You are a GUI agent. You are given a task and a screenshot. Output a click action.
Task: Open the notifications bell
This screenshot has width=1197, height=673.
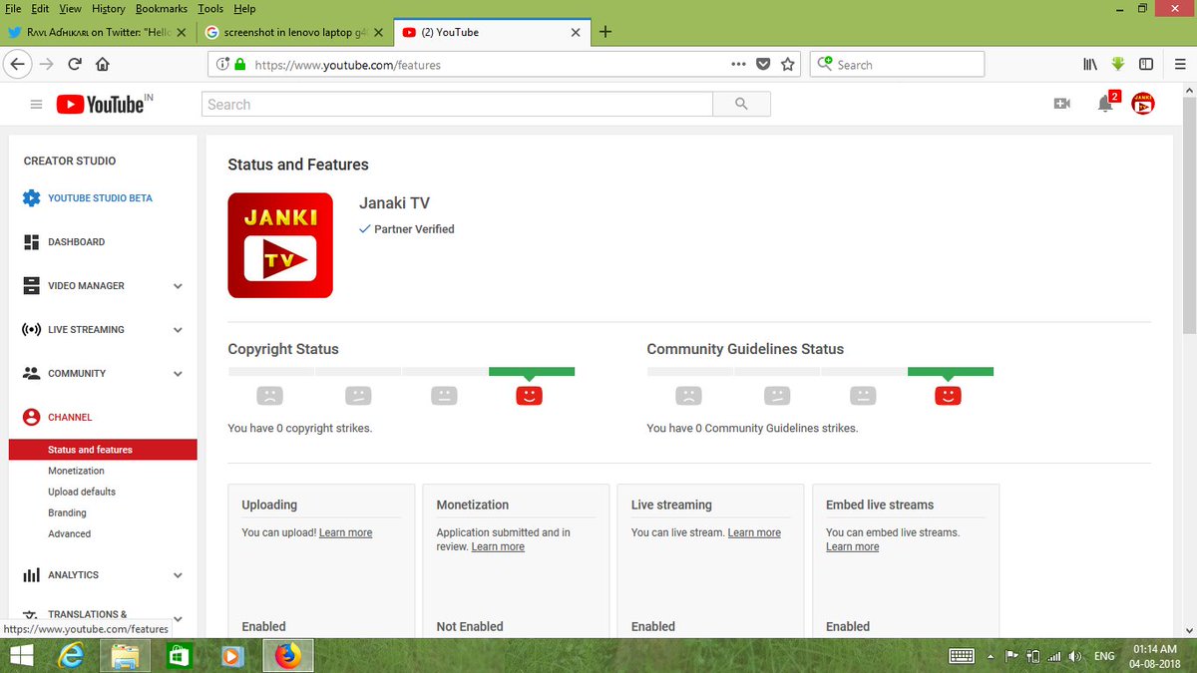[1106, 104]
